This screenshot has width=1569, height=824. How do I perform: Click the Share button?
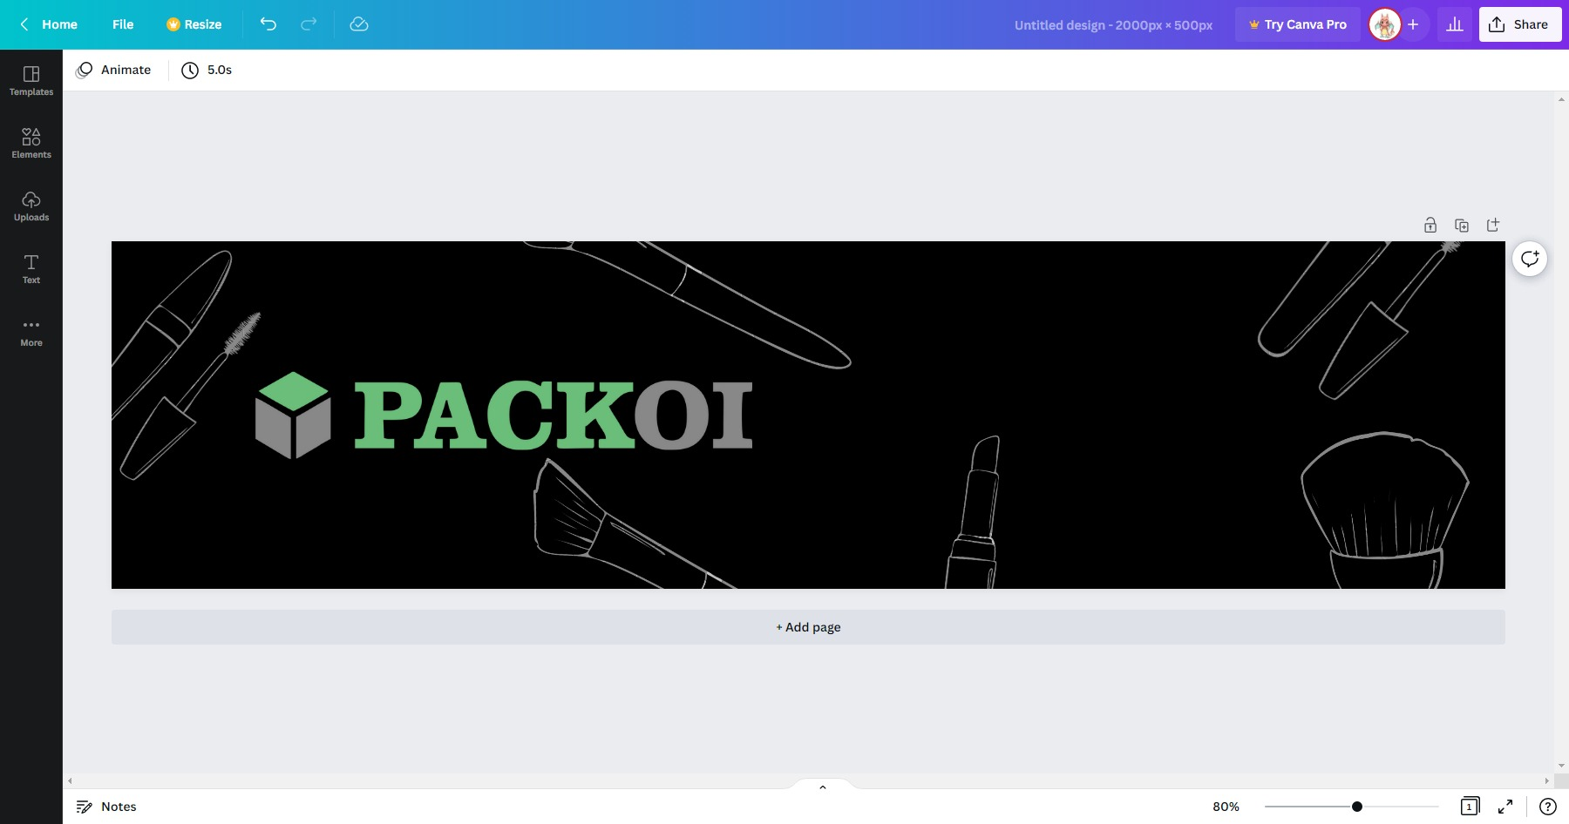1519,24
